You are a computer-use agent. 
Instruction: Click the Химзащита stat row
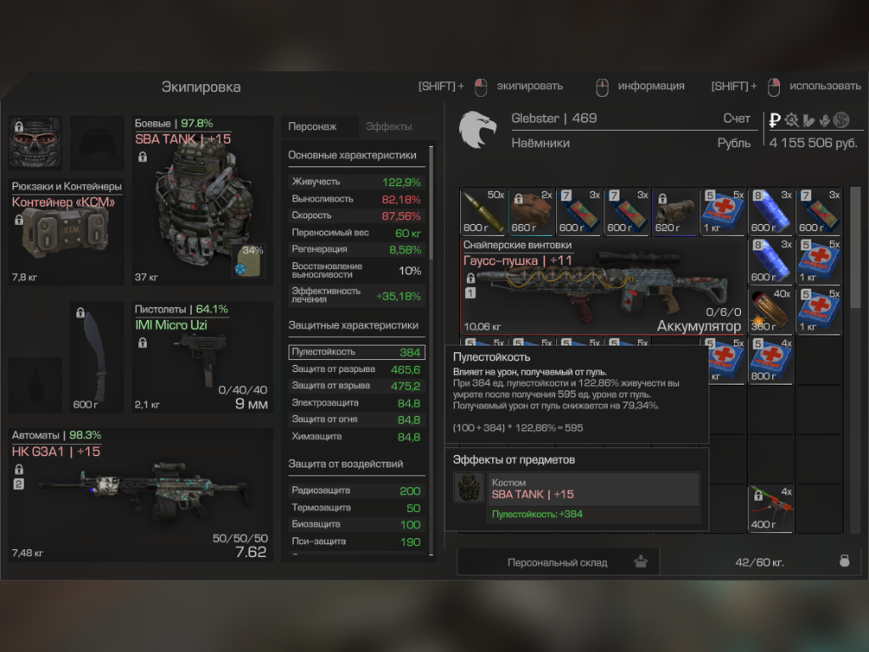coord(356,437)
